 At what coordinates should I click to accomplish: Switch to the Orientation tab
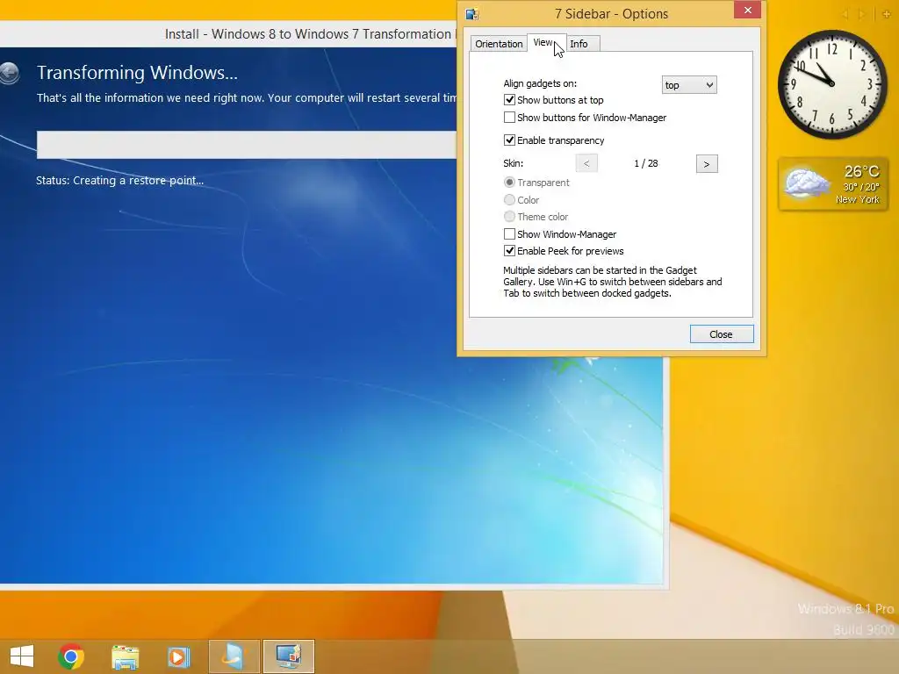[499, 44]
